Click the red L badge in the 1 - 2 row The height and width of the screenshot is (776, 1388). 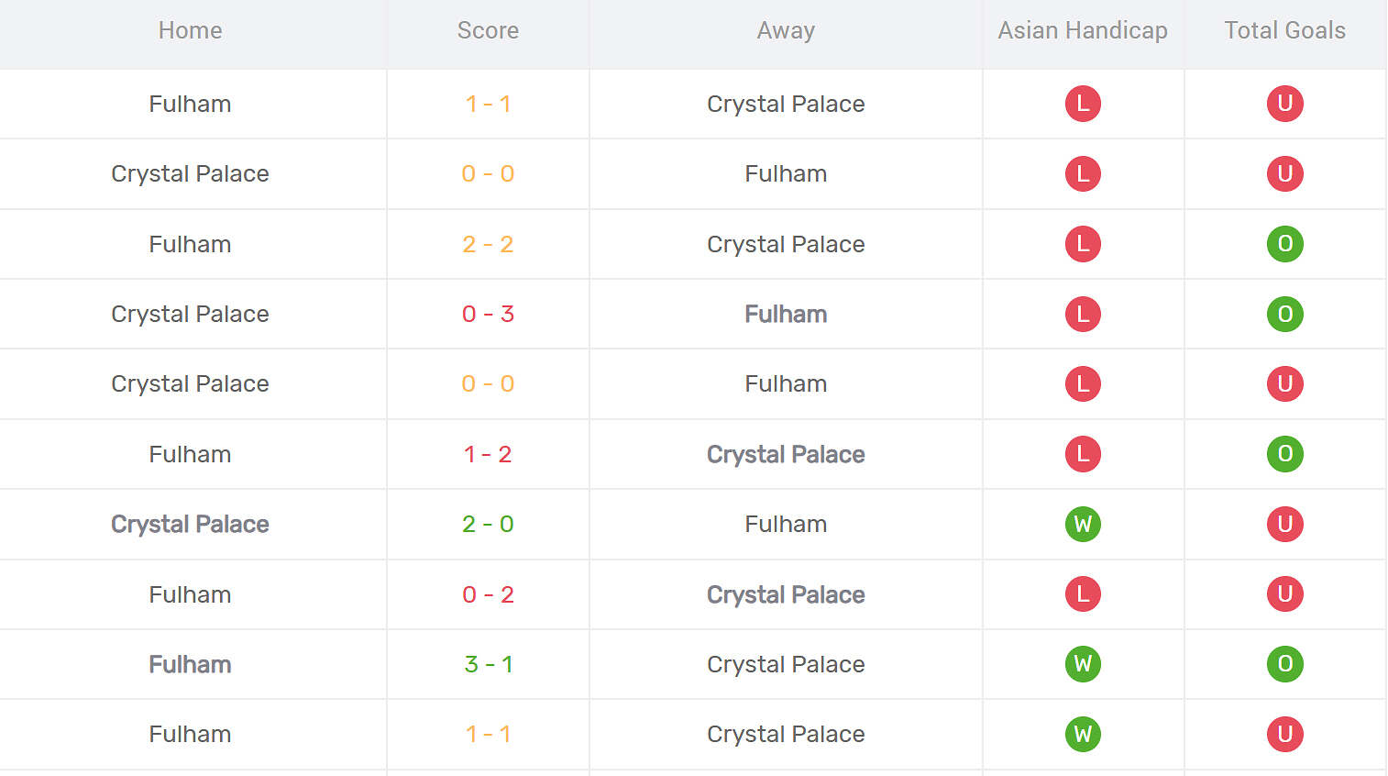coord(1083,454)
